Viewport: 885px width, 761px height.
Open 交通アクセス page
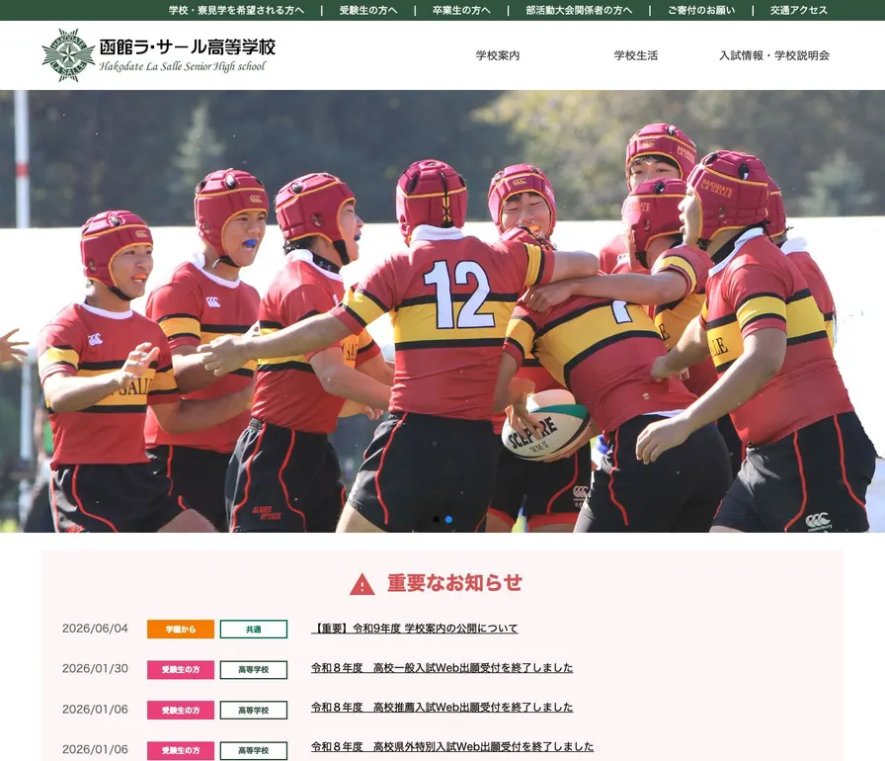pyautogui.click(x=799, y=10)
